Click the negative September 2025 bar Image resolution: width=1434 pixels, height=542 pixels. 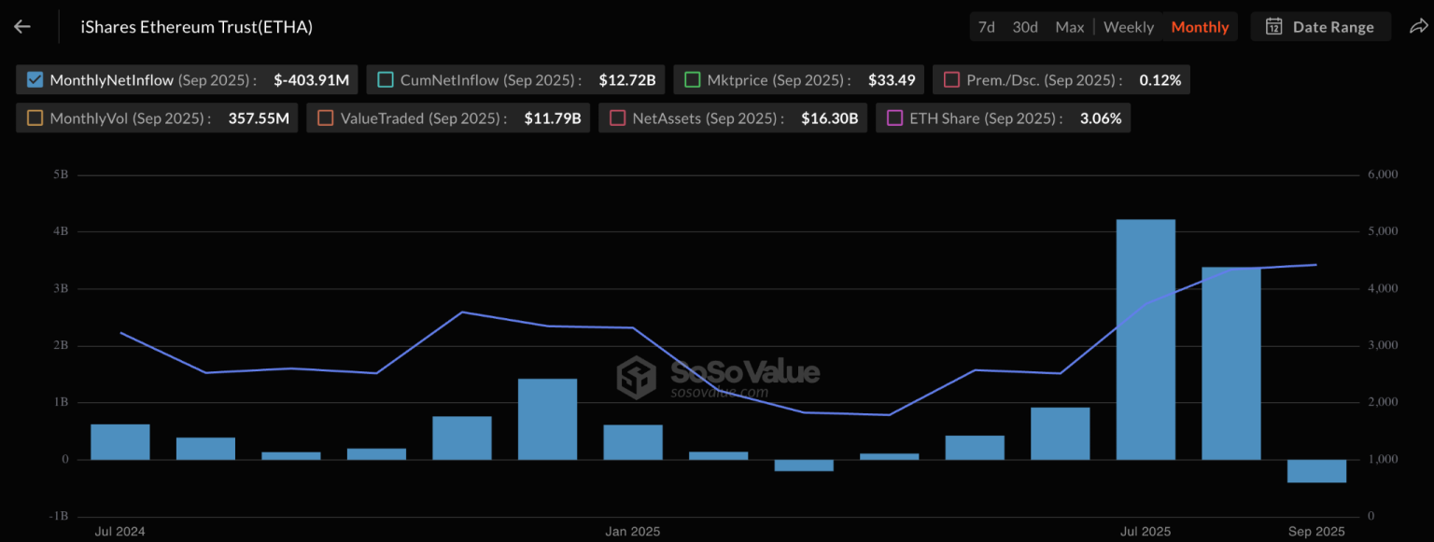[1316, 471]
